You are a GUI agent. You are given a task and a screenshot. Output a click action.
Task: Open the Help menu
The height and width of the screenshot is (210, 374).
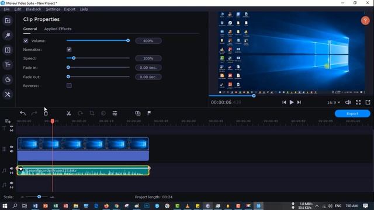(84, 9)
